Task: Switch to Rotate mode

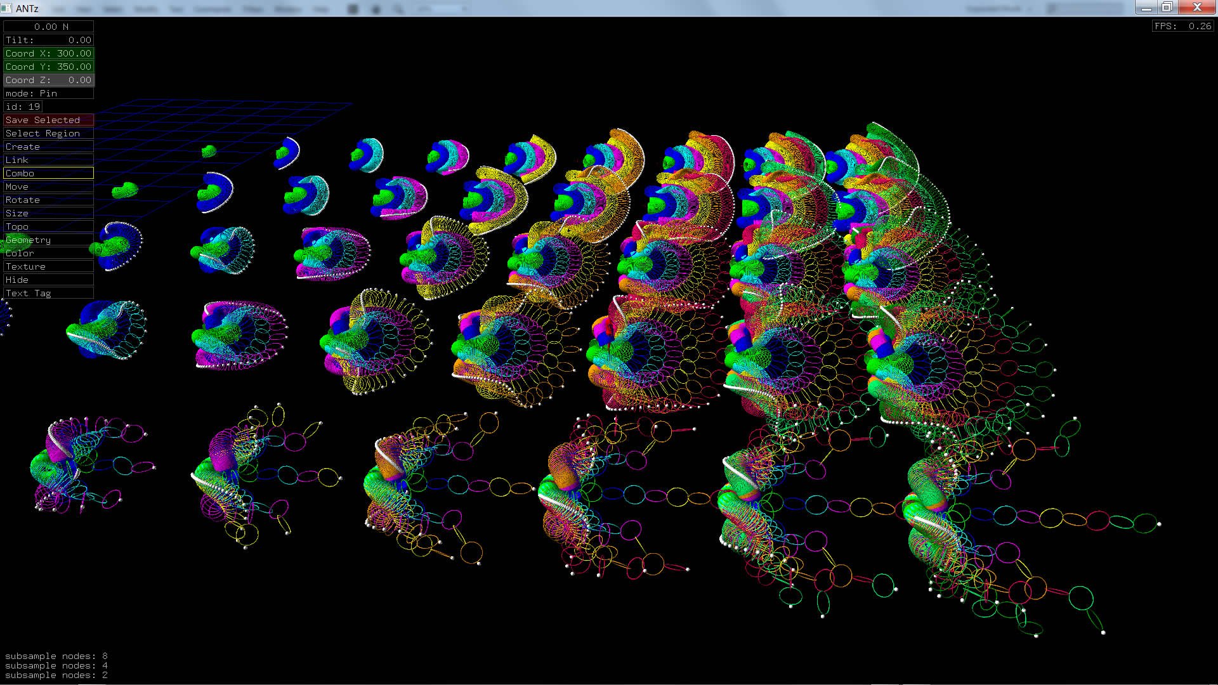Action: (48, 200)
